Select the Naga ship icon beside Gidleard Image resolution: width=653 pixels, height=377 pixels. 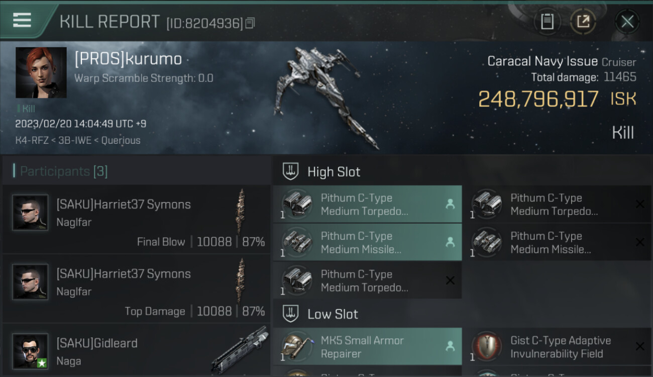coord(240,350)
